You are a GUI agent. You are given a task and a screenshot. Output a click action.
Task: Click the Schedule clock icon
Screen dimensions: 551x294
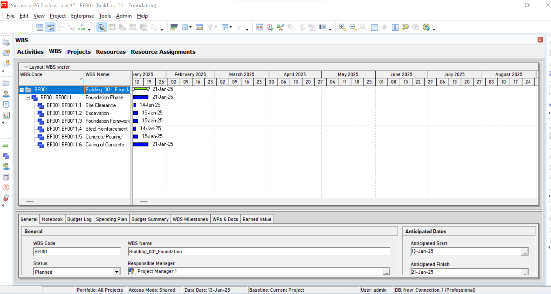pyautogui.click(x=270, y=27)
